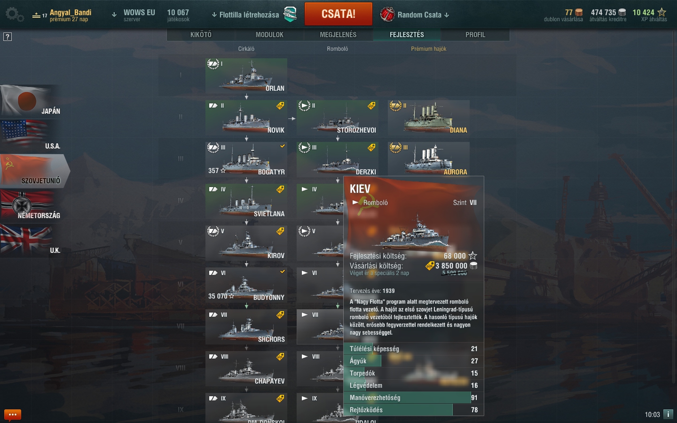Select the U.S.A. nation flag
Viewport: 677px width, 423px height.
click(x=31, y=136)
